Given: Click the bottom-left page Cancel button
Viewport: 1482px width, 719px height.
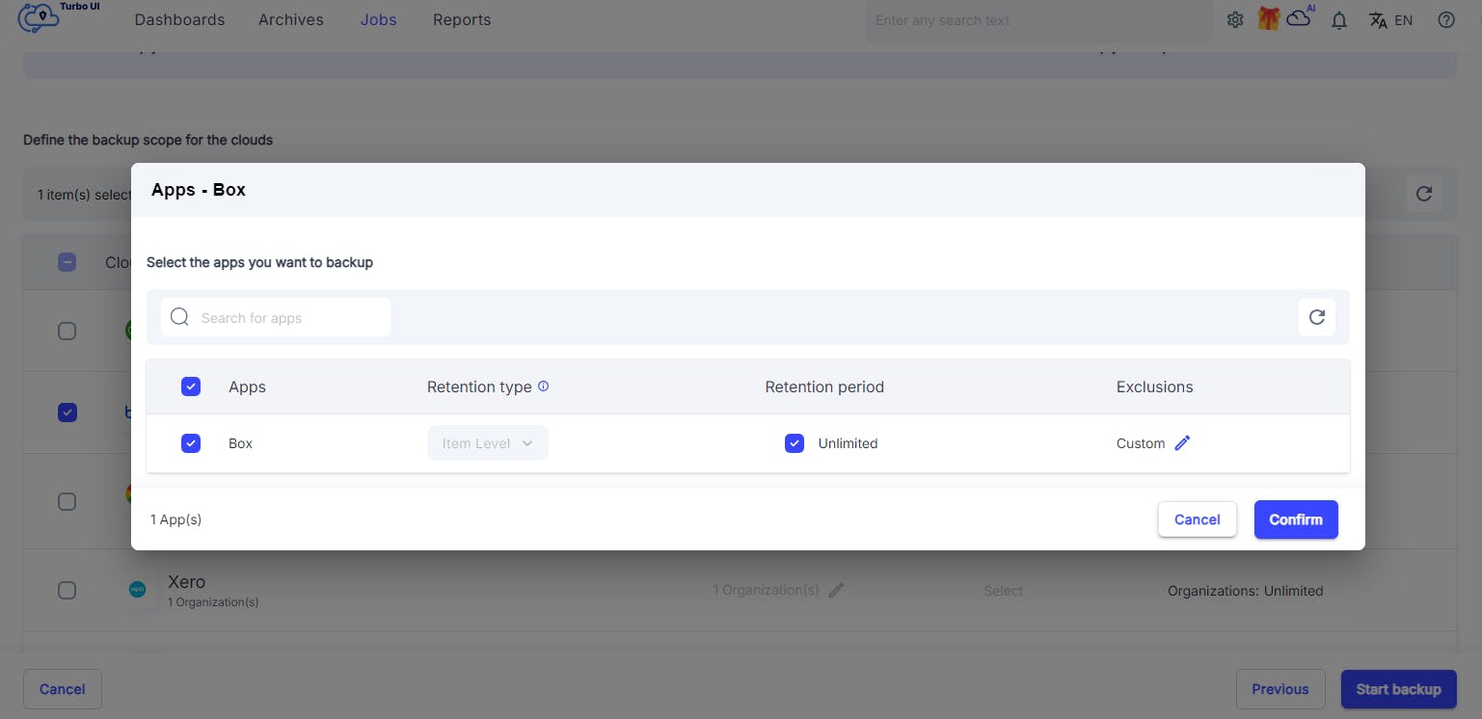Looking at the screenshot, I should click(x=63, y=689).
